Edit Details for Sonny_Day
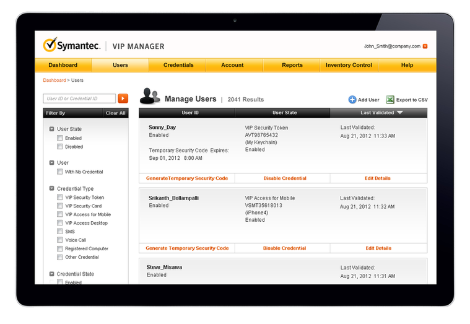Viewport: 470px width, 324px height. click(x=378, y=178)
